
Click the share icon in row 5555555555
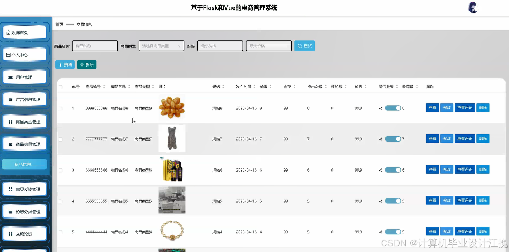tap(381, 201)
